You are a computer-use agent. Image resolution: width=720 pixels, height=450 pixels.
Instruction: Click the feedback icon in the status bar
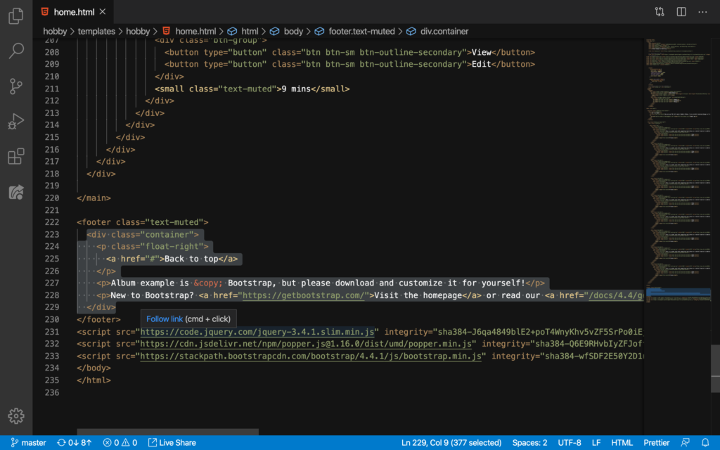(685, 443)
